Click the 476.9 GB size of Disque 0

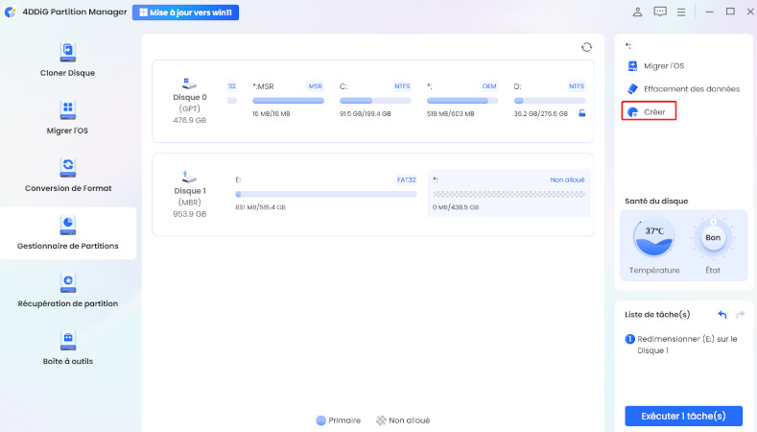[x=190, y=120]
